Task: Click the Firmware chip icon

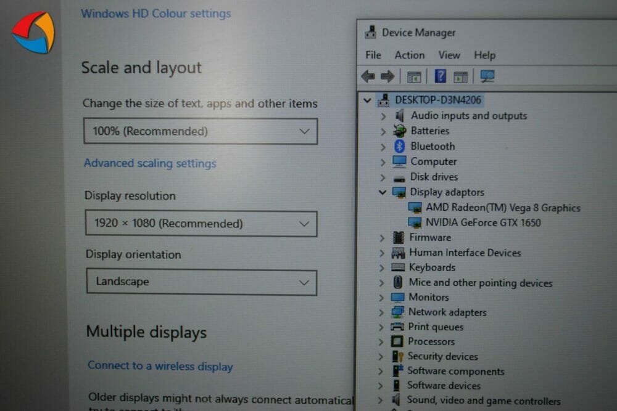Action: click(398, 237)
